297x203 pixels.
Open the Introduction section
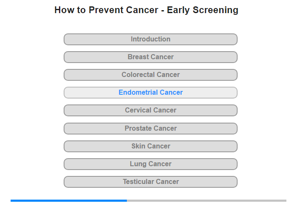[x=151, y=39]
